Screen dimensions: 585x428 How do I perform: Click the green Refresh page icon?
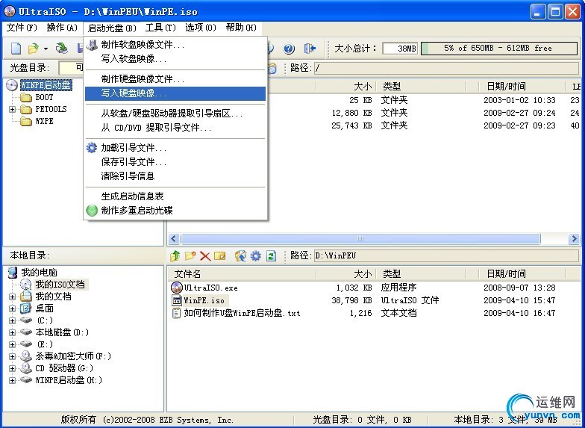tap(271, 256)
